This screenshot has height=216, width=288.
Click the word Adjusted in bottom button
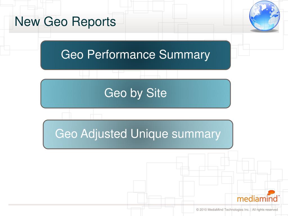pos(103,134)
